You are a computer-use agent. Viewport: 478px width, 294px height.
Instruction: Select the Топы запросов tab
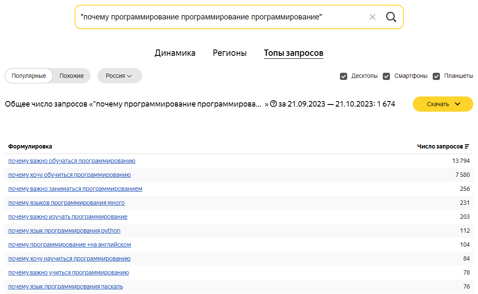tap(293, 53)
